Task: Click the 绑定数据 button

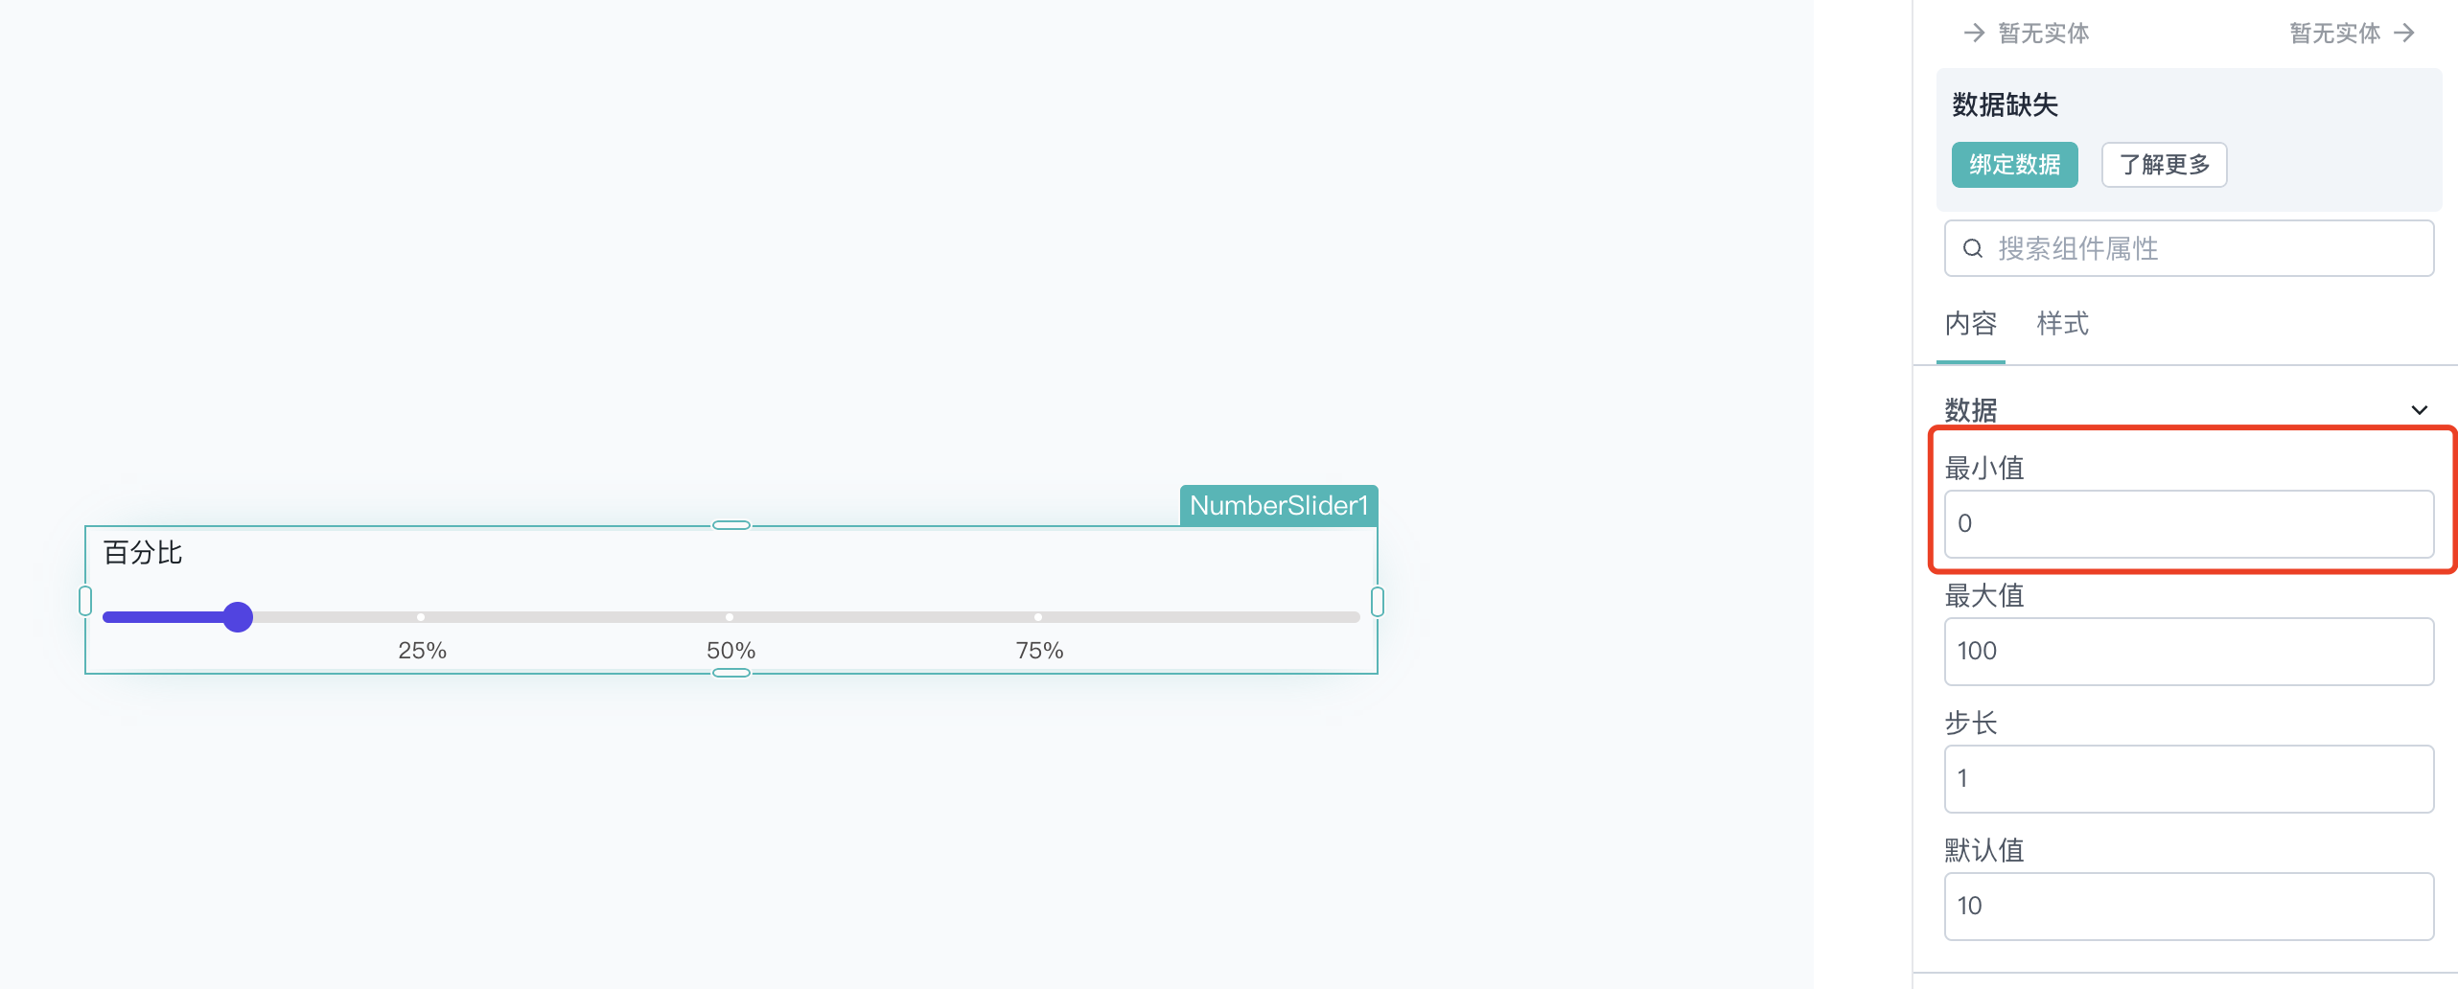Action: coord(2014,165)
